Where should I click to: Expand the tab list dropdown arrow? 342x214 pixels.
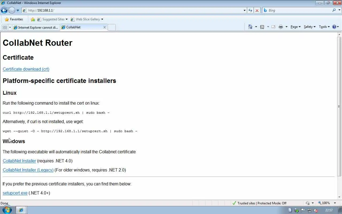pos(10,27)
